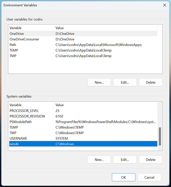Click the system variables scrollbar thumb
The image size is (171, 187).
click(160, 136)
